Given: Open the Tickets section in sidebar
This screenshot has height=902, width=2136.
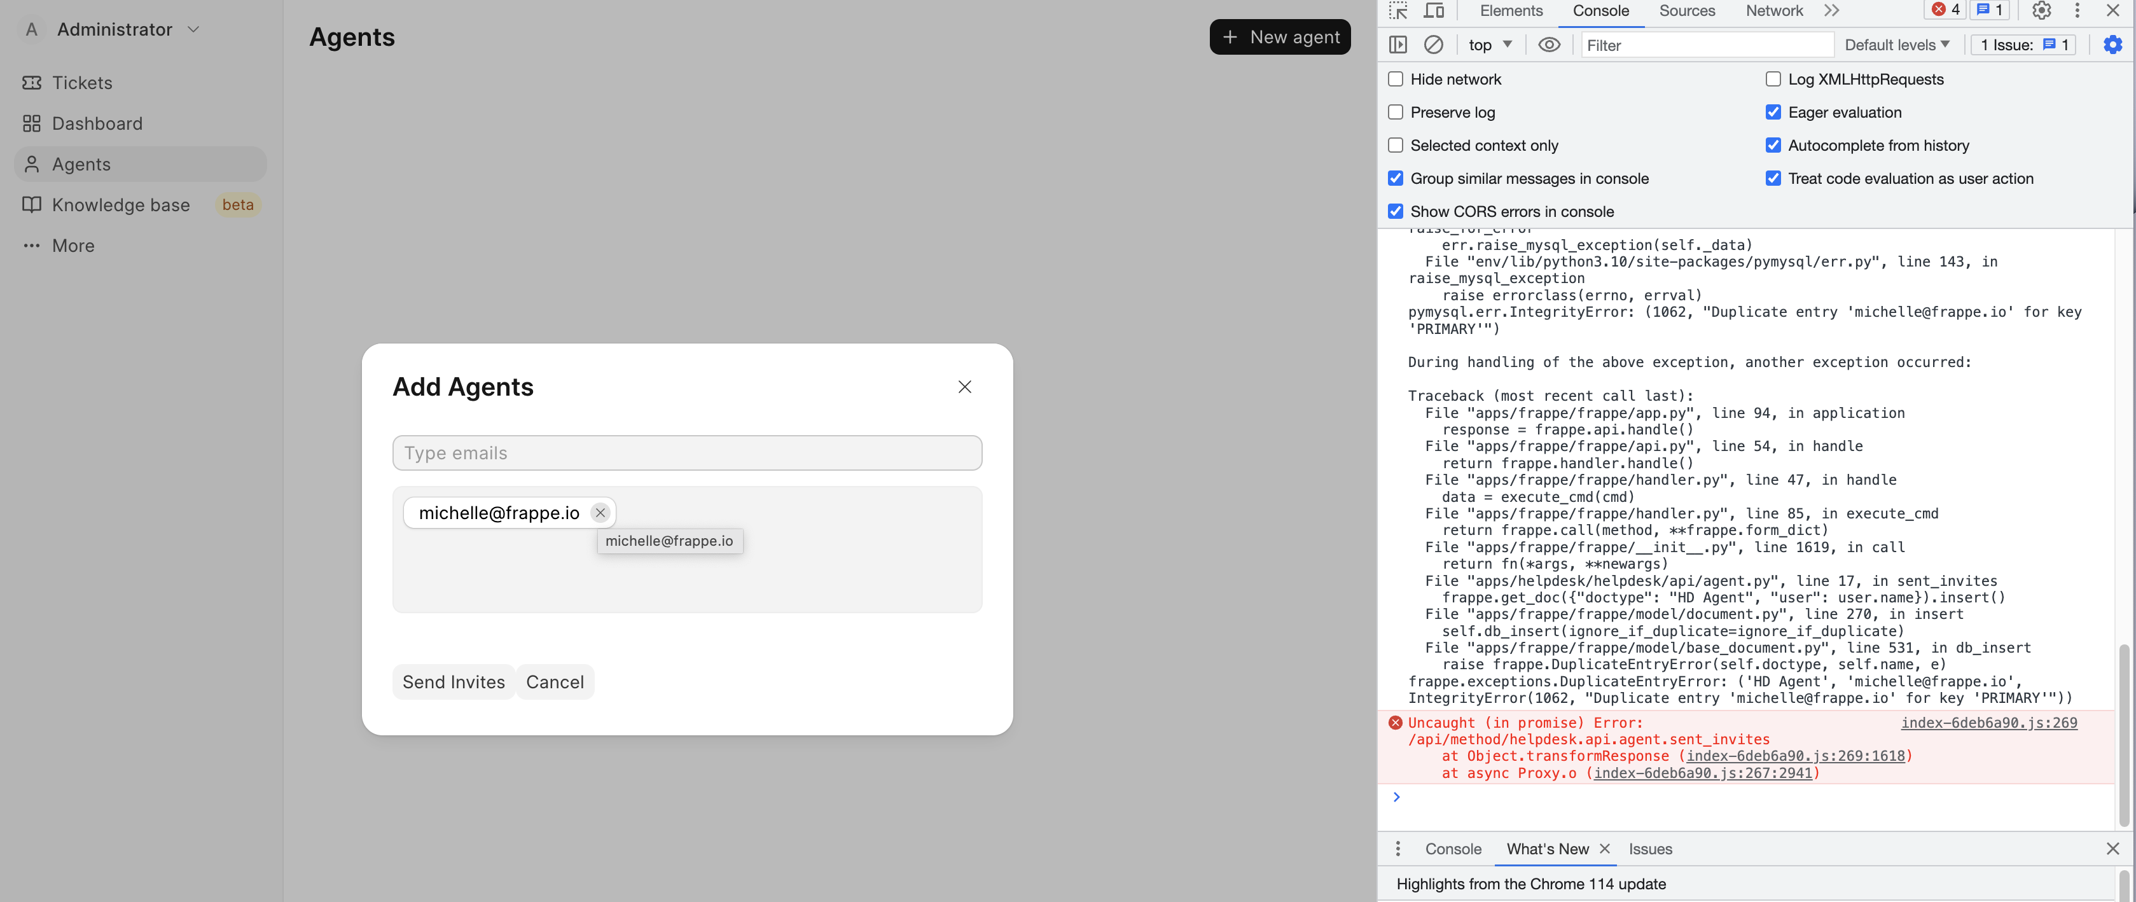Looking at the screenshot, I should pyautogui.click(x=81, y=83).
